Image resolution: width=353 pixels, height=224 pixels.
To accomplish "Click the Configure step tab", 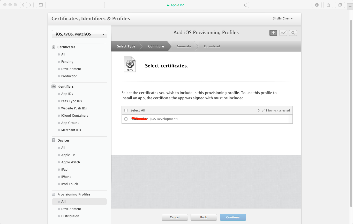I will (x=156, y=46).
